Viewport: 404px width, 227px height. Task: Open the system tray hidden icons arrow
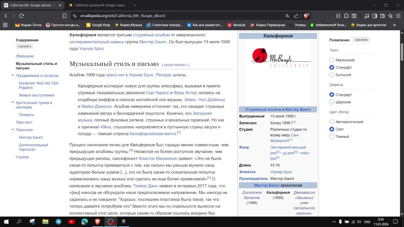[334, 222]
